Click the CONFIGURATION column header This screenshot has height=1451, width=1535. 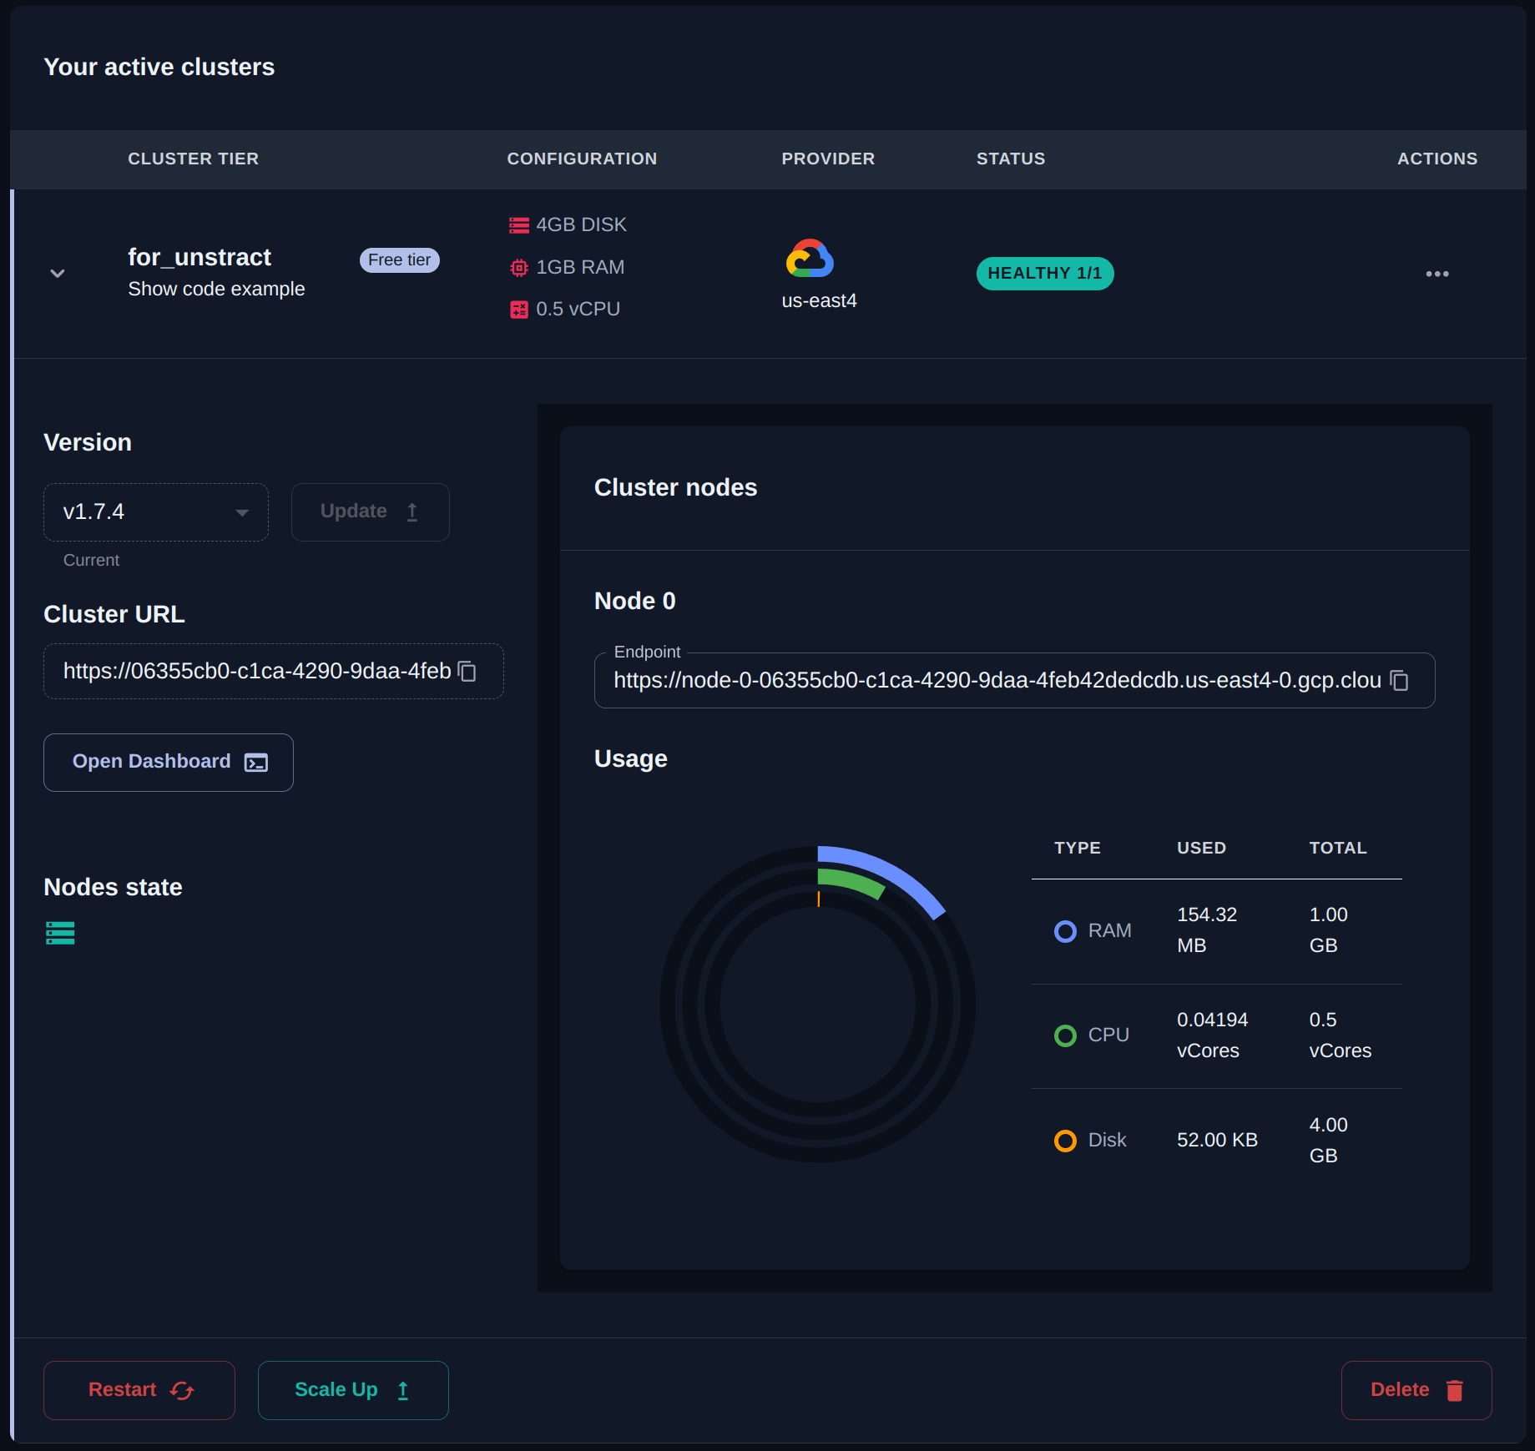pyautogui.click(x=582, y=159)
